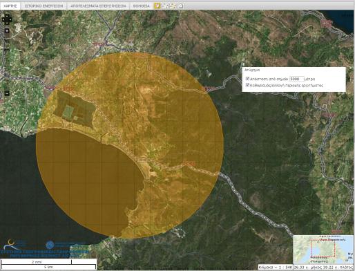Toggle the distance from point checkbox
The image size is (355, 271).
pos(247,79)
